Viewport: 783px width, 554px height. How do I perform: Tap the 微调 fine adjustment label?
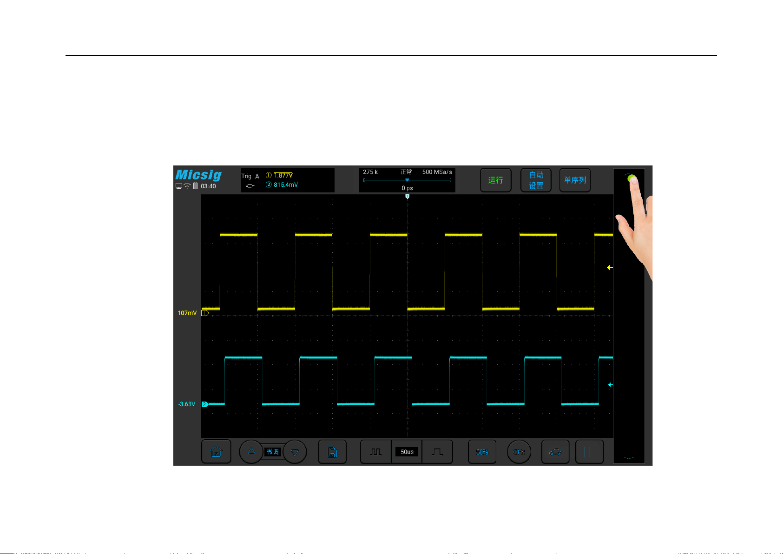(x=273, y=452)
